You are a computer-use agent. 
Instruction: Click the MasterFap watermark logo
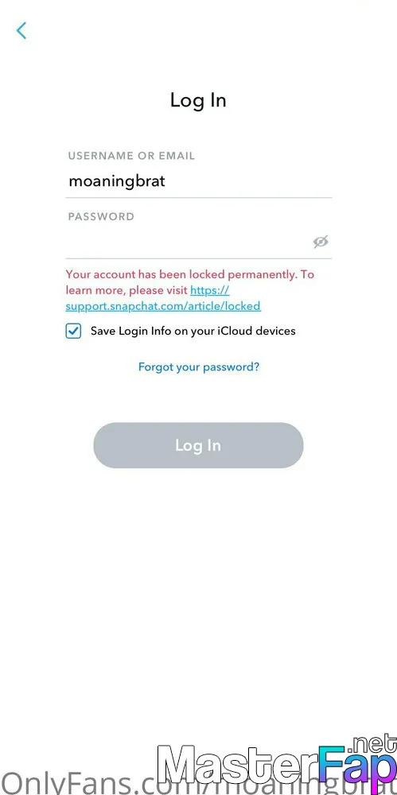[277, 764]
